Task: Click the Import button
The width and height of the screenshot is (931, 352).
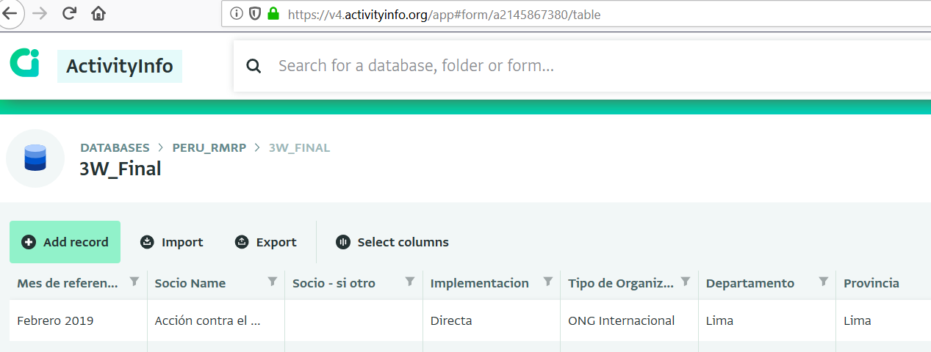Action: click(172, 242)
